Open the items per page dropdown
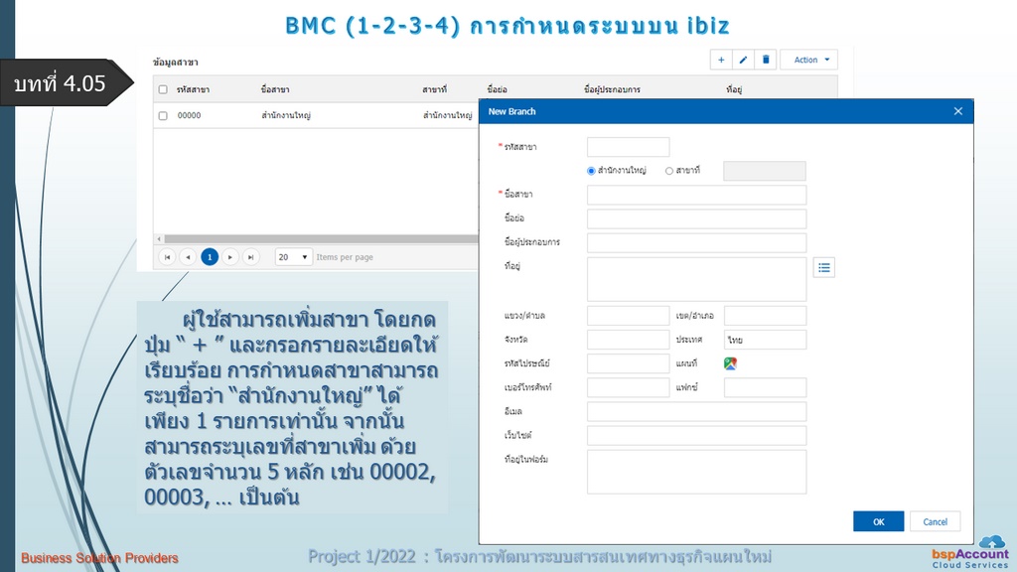1017x572 pixels. tap(293, 257)
